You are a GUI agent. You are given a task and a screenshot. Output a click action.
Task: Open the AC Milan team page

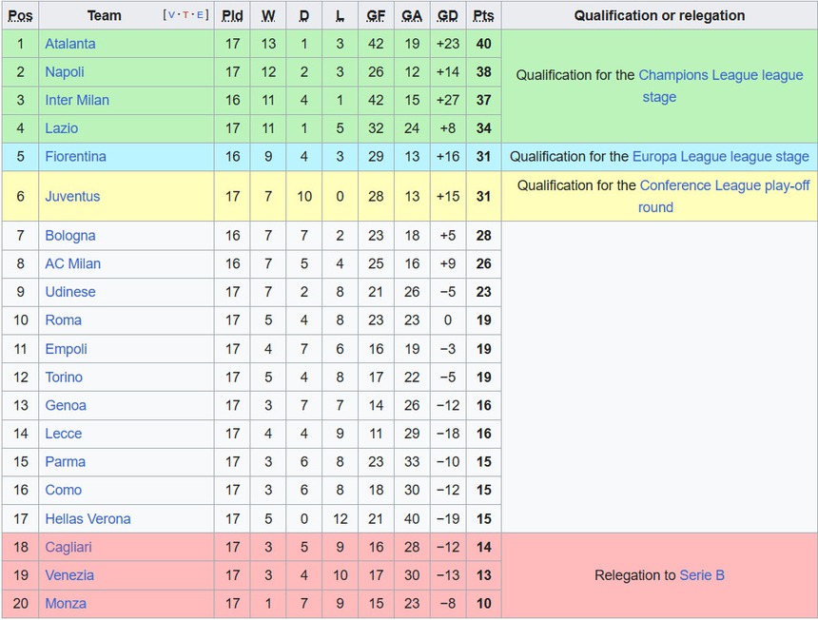[72, 264]
